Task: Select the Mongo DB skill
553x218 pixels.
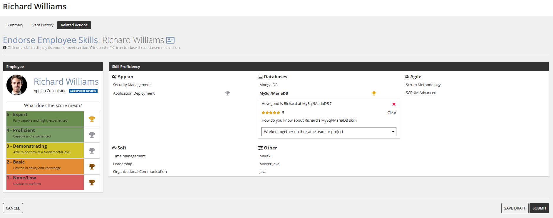Action: [269, 85]
